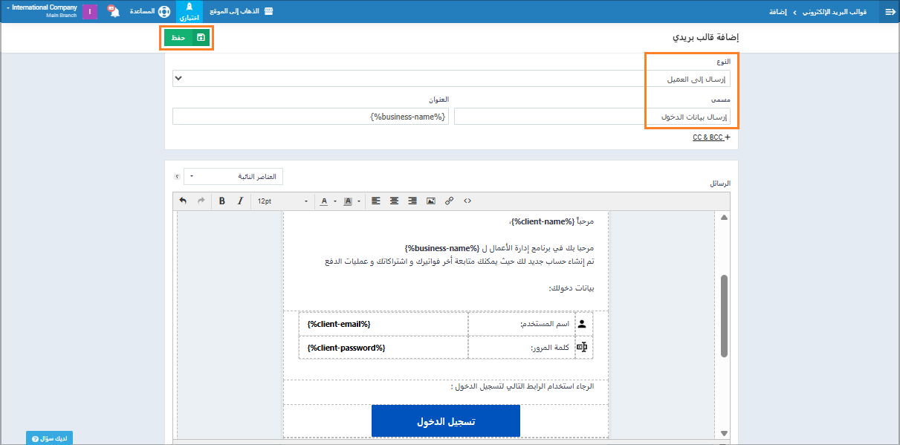Toggle italic formatting in message editor
This screenshot has height=445, width=900.
pyautogui.click(x=239, y=201)
